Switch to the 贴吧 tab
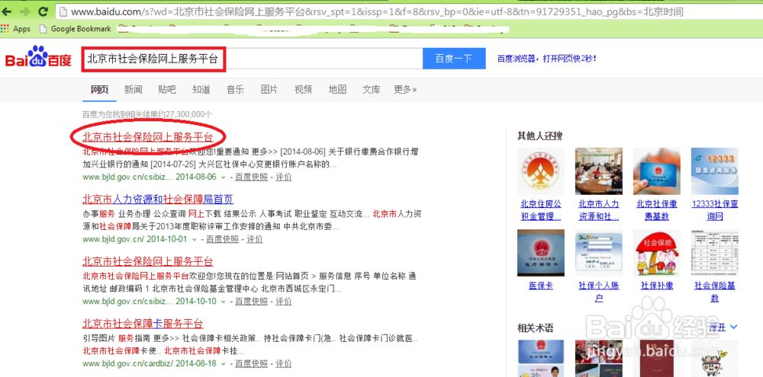 (167, 89)
